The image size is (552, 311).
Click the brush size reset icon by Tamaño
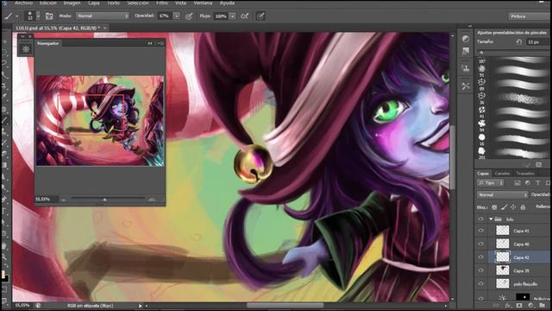click(x=519, y=42)
